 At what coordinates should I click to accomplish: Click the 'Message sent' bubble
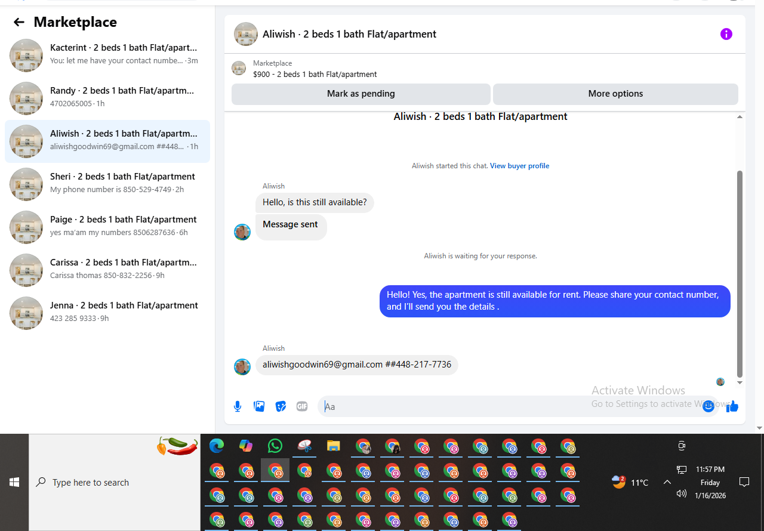[x=291, y=227]
